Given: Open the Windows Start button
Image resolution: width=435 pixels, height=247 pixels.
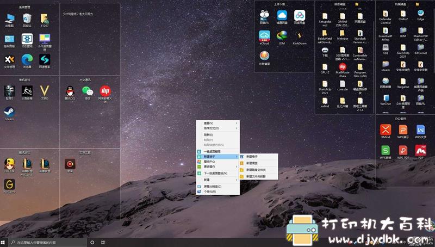Looking at the screenshot, I should click(x=3, y=243).
